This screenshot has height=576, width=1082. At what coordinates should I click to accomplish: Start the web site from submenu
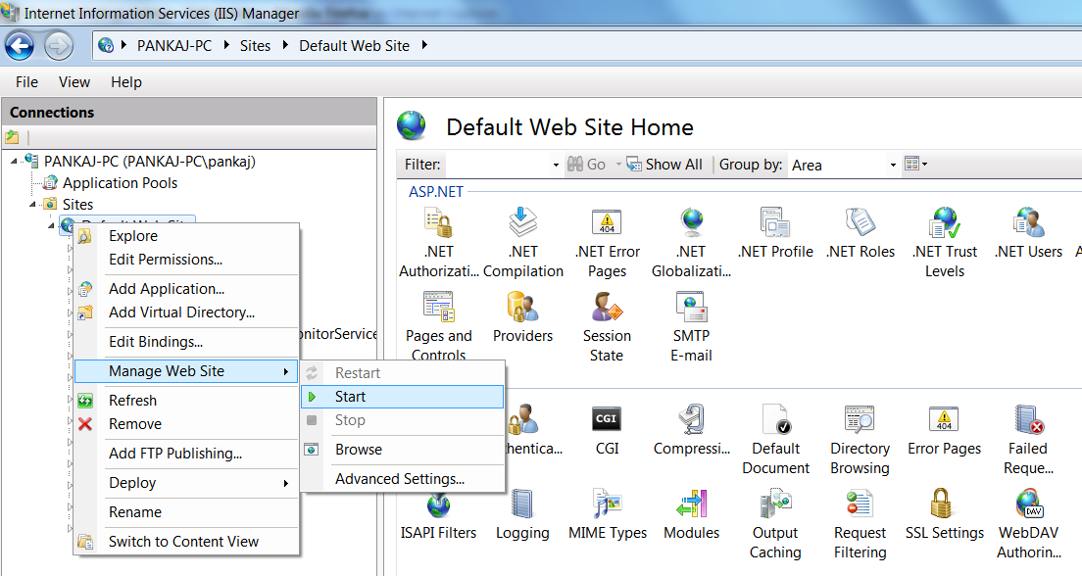pyautogui.click(x=402, y=397)
